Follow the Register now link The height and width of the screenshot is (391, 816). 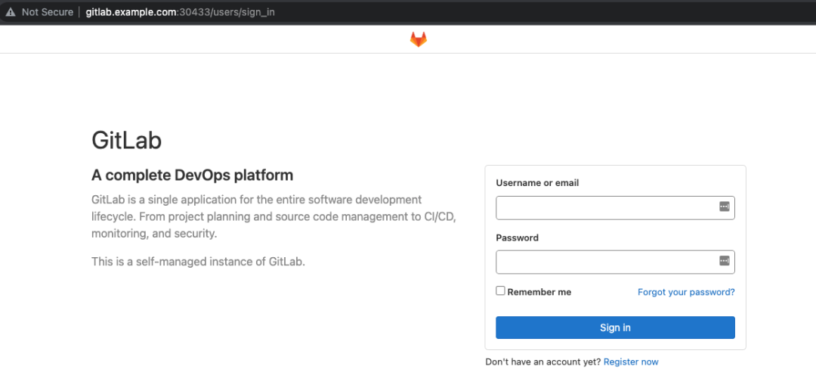pyautogui.click(x=631, y=362)
